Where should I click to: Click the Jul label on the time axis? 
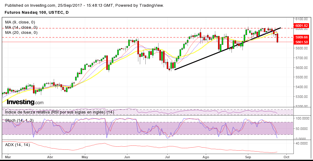point(167,157)
